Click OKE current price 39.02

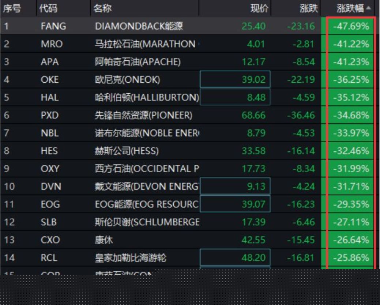[x=253, y=80]
